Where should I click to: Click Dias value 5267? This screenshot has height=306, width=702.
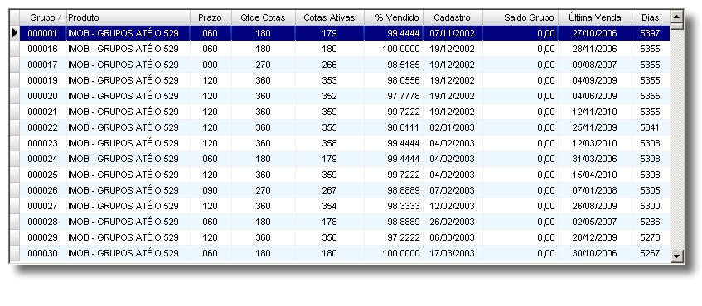click(x=650, y=253)
